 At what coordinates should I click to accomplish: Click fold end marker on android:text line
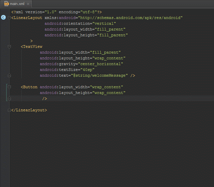(9, 75)
